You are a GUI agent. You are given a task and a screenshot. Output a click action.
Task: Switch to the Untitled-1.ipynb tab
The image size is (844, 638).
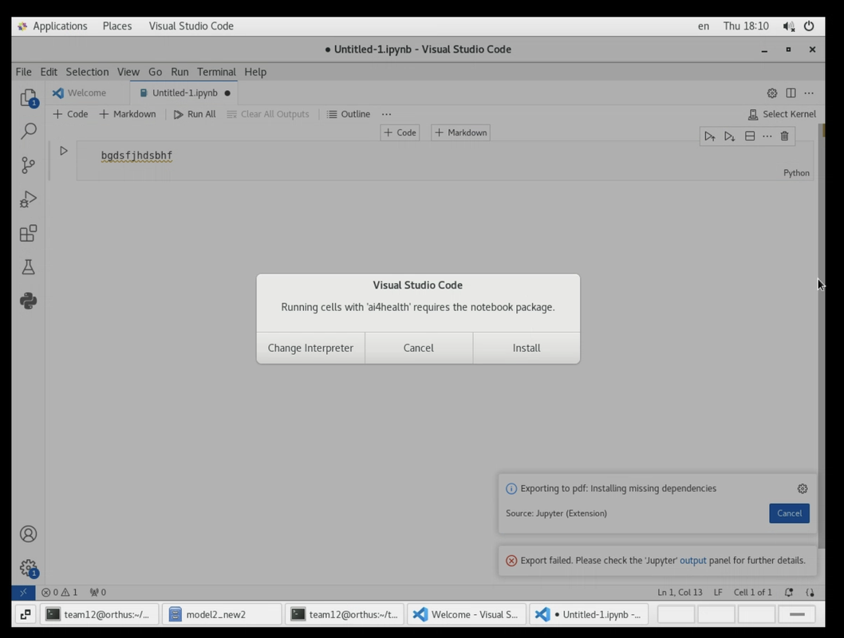184,93
